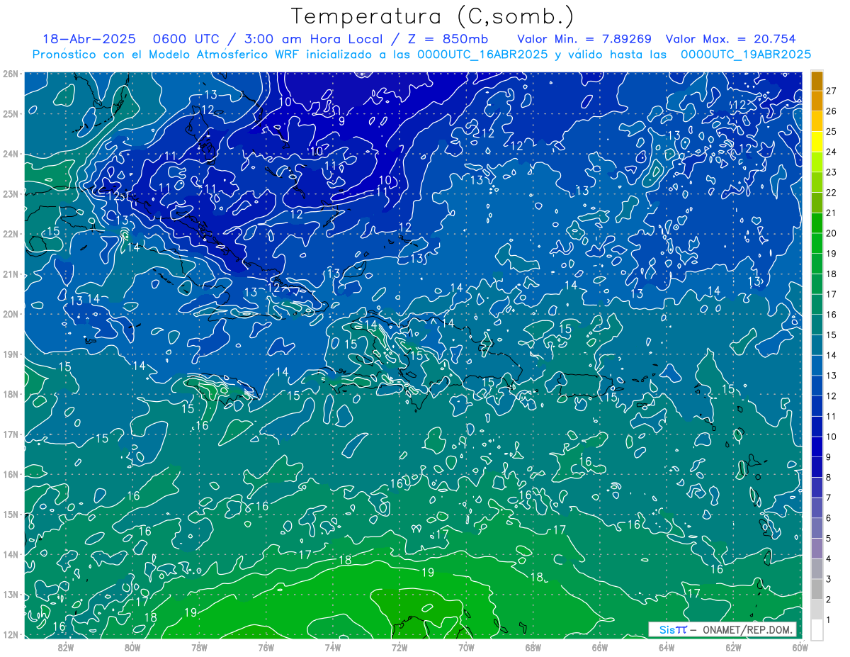Screen dimensions: 850x657
Task: Click the "15N" latitude axis label
Action: pos(11,514)
